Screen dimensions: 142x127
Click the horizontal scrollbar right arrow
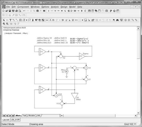(136, 116)
